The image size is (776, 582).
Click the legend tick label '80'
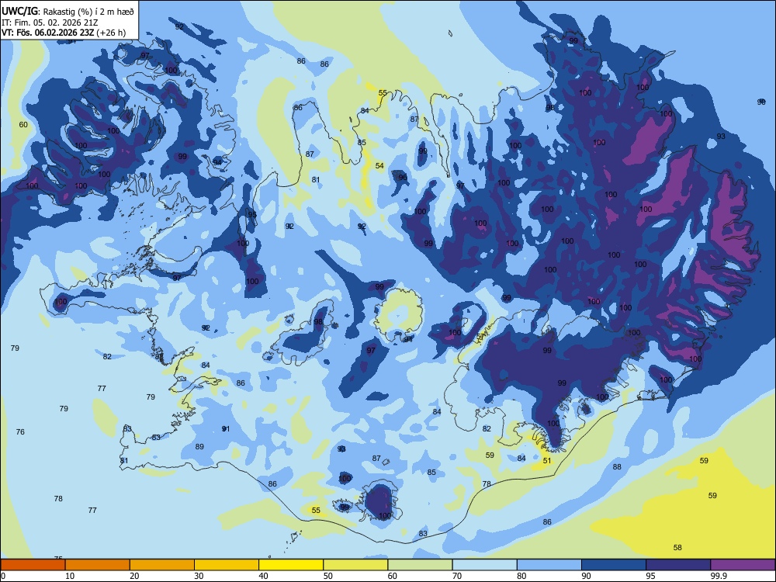coord(521,576)
